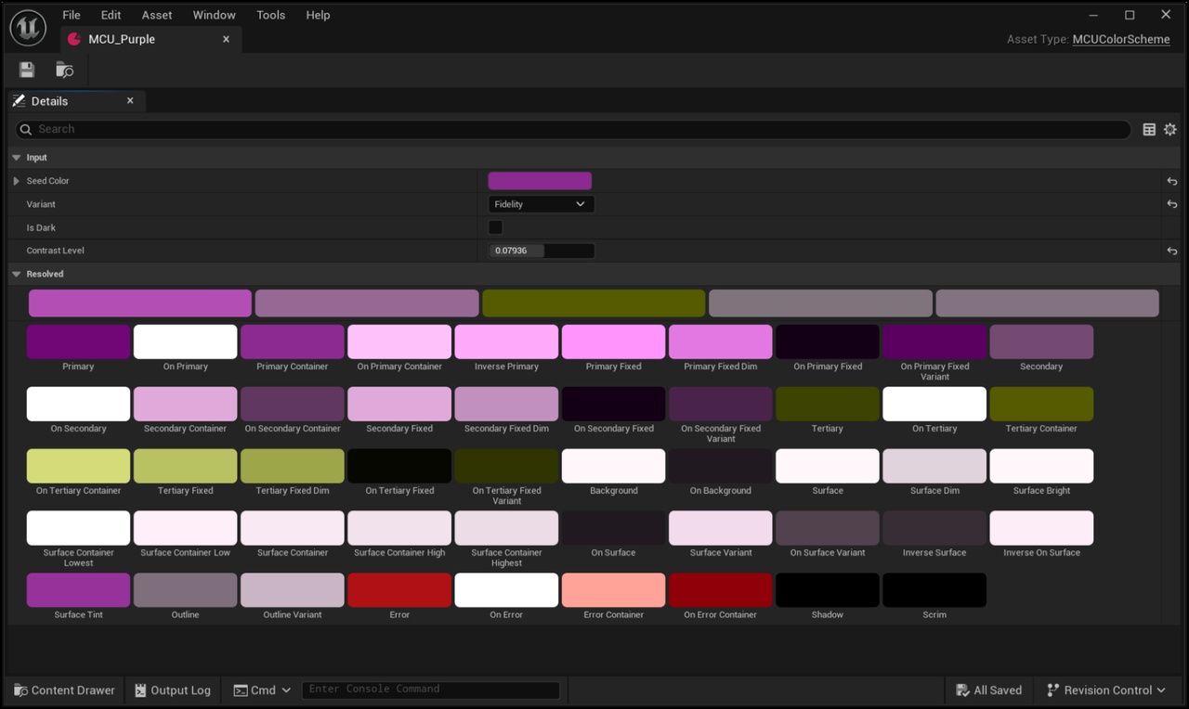The height and width of the screenshot is (709, 1189).
Task: Click the 'Surface Container Highest' label
Action: 506,558
